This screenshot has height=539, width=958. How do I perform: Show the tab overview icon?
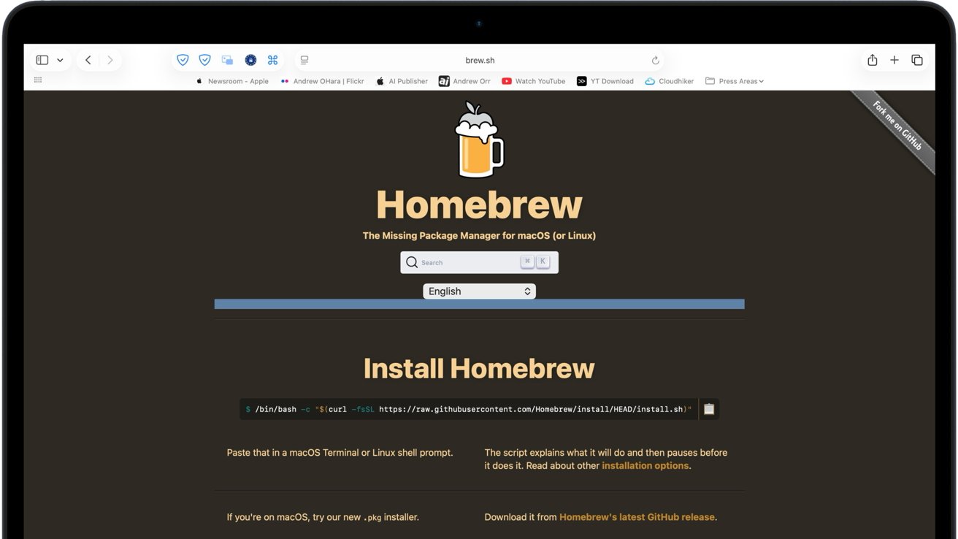pyautogui.click(x=917, y=60)
